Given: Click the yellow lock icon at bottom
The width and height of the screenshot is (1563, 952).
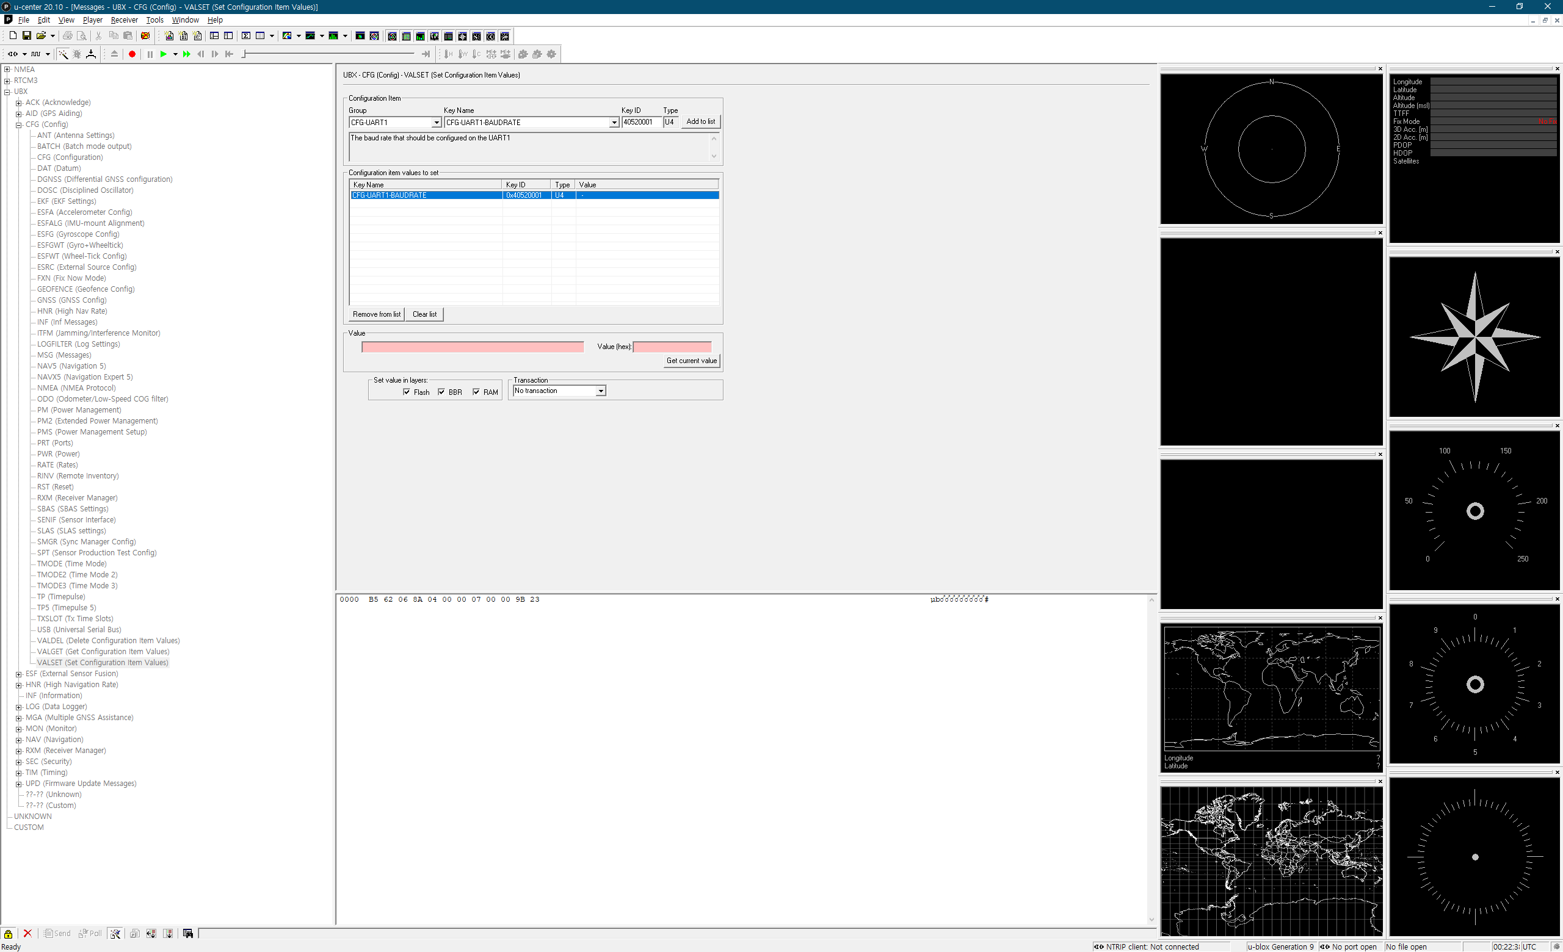Looking at the screenshot, I should [9, 934].
